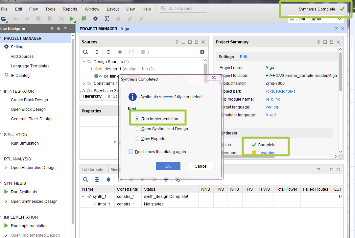Close the Synthesis Completed dialog
Screen dimensions: 355x238
[214, 78]
